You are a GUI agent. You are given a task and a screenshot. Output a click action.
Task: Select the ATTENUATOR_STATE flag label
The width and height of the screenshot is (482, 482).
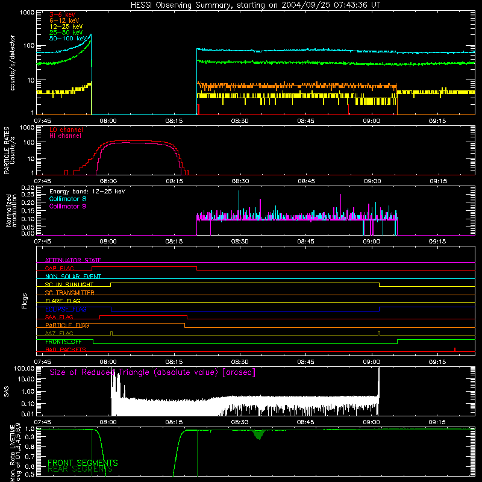click(x=73, y=260)
